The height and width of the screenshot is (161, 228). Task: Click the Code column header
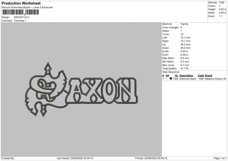(201, 76)
